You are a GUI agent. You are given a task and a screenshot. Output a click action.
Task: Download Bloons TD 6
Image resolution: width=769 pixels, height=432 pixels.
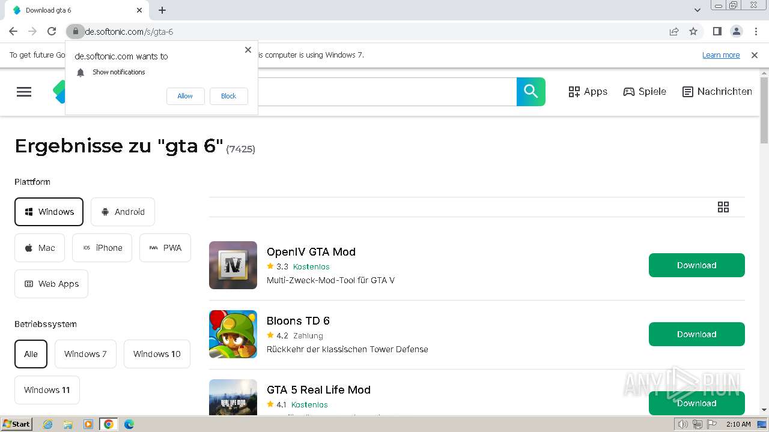click(x=697, y=334)
